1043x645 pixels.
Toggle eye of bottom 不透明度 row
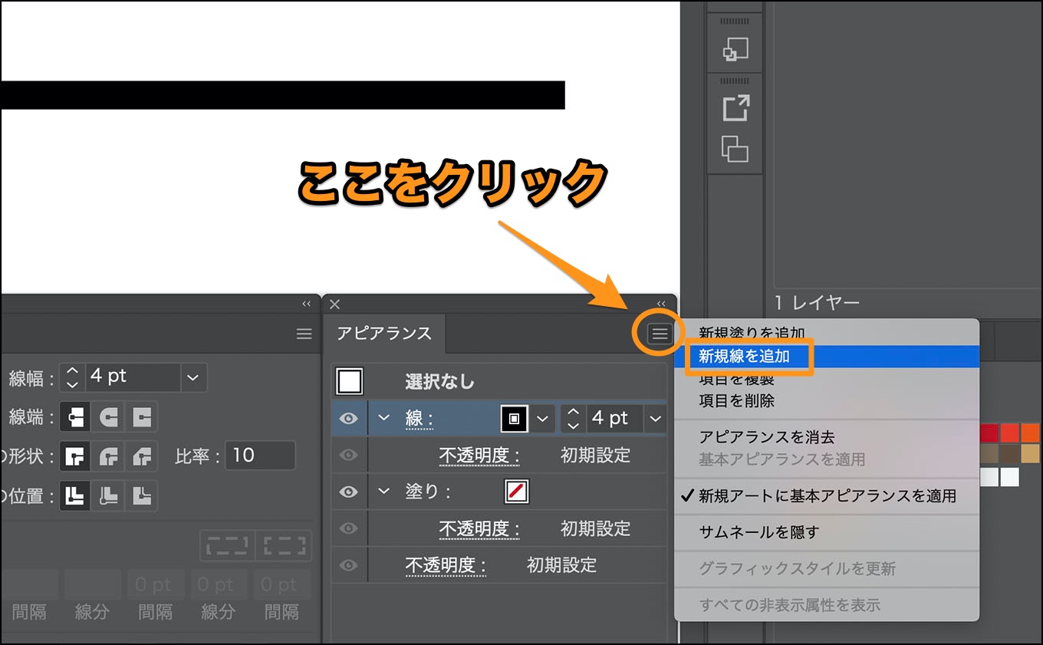pyautogui.click(x=349, y=565)
